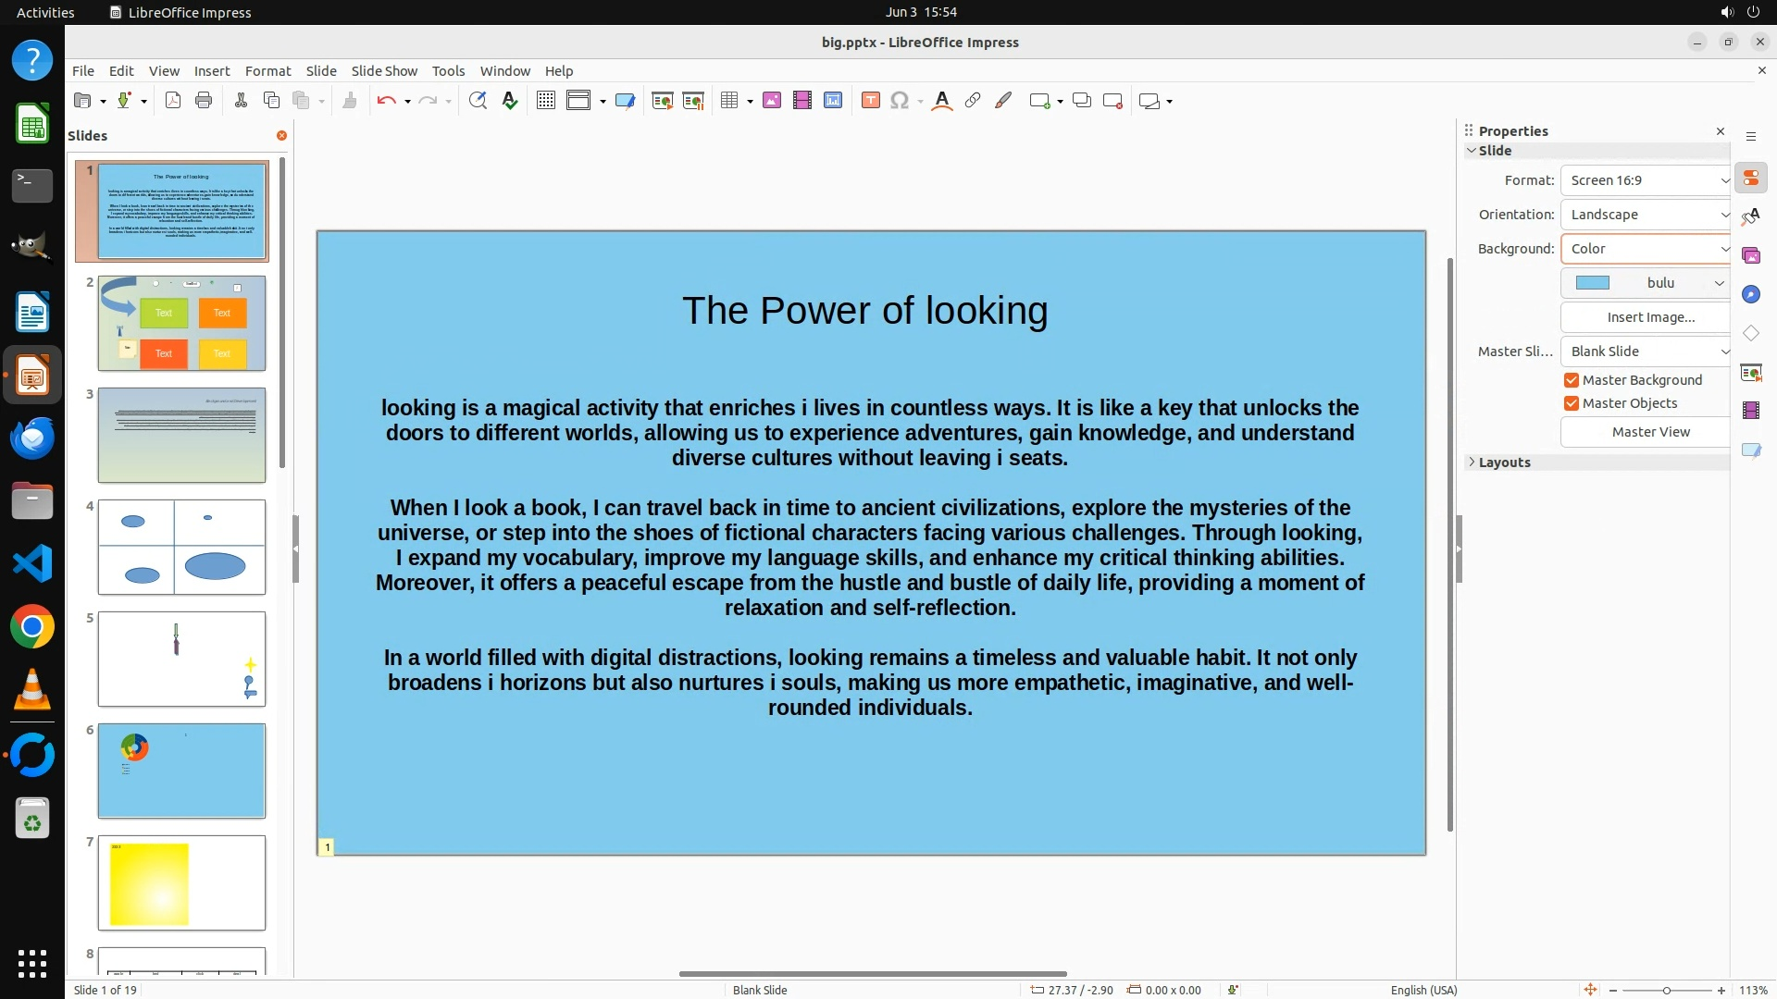Expand the Layouts section
This screenshot has height=999, width=1777.
point(1504,462)
